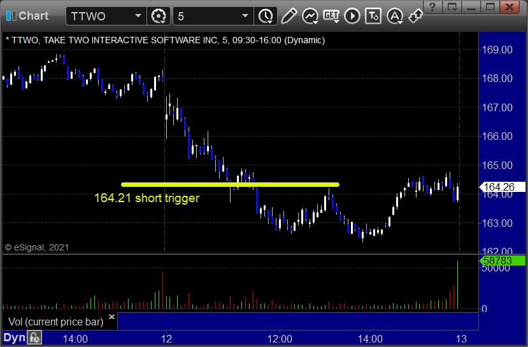528x347 pixels.
Task: Open the studies chart-line icon
Action: [x=310, y=16]
